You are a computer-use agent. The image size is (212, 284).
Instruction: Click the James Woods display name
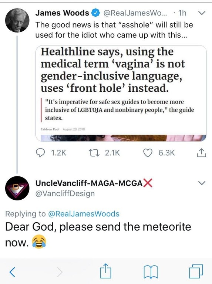click(x=62, y=13)
